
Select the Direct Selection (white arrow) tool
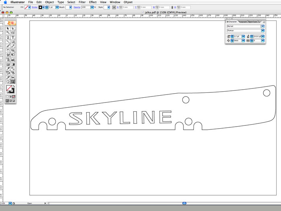click(13, 29)
